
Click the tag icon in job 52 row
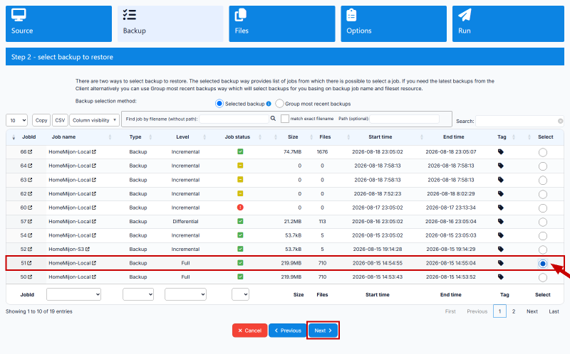pyautogui.click(x=501, y=250)
